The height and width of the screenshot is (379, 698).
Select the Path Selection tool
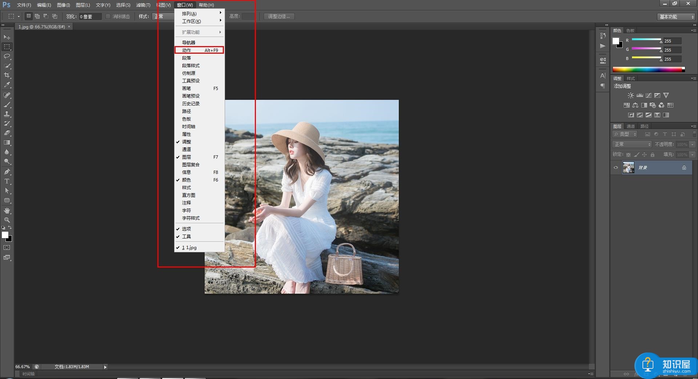point(7,191)
